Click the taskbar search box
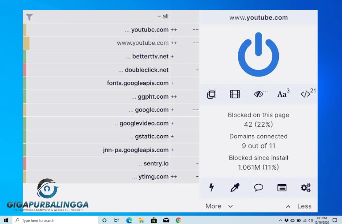 click(55, 220)
